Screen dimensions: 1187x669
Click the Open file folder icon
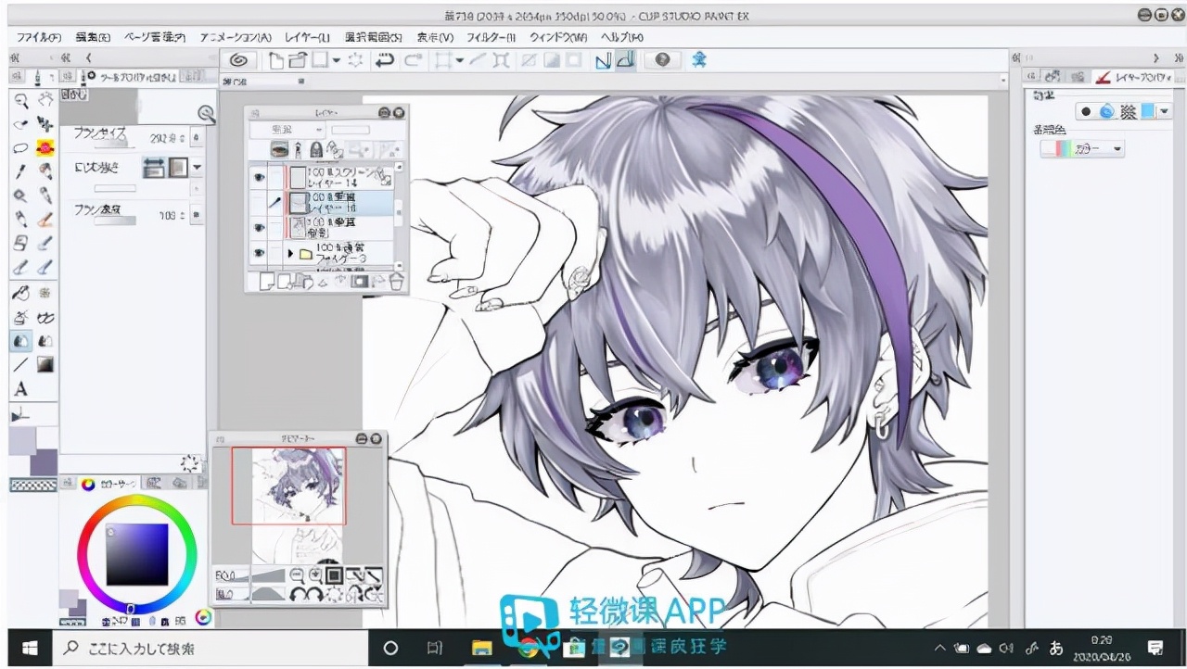297,60
